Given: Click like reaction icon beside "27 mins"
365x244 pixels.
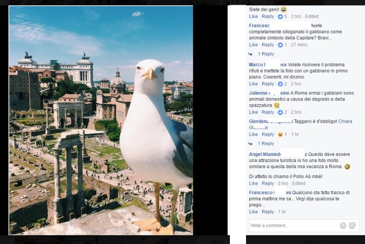Looking at the screenshot, I should 280,45.
